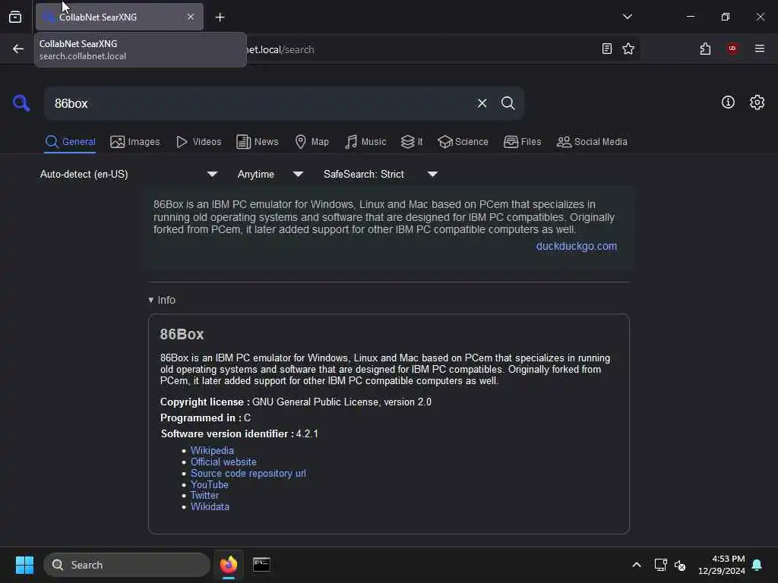Image resolution: width=778 pixels, height=583 pixels.
Task: Switch to Music category
Action: [x=365, y=142]
